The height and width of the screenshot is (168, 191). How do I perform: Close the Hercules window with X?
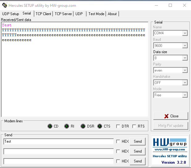(x=185, y=5)
